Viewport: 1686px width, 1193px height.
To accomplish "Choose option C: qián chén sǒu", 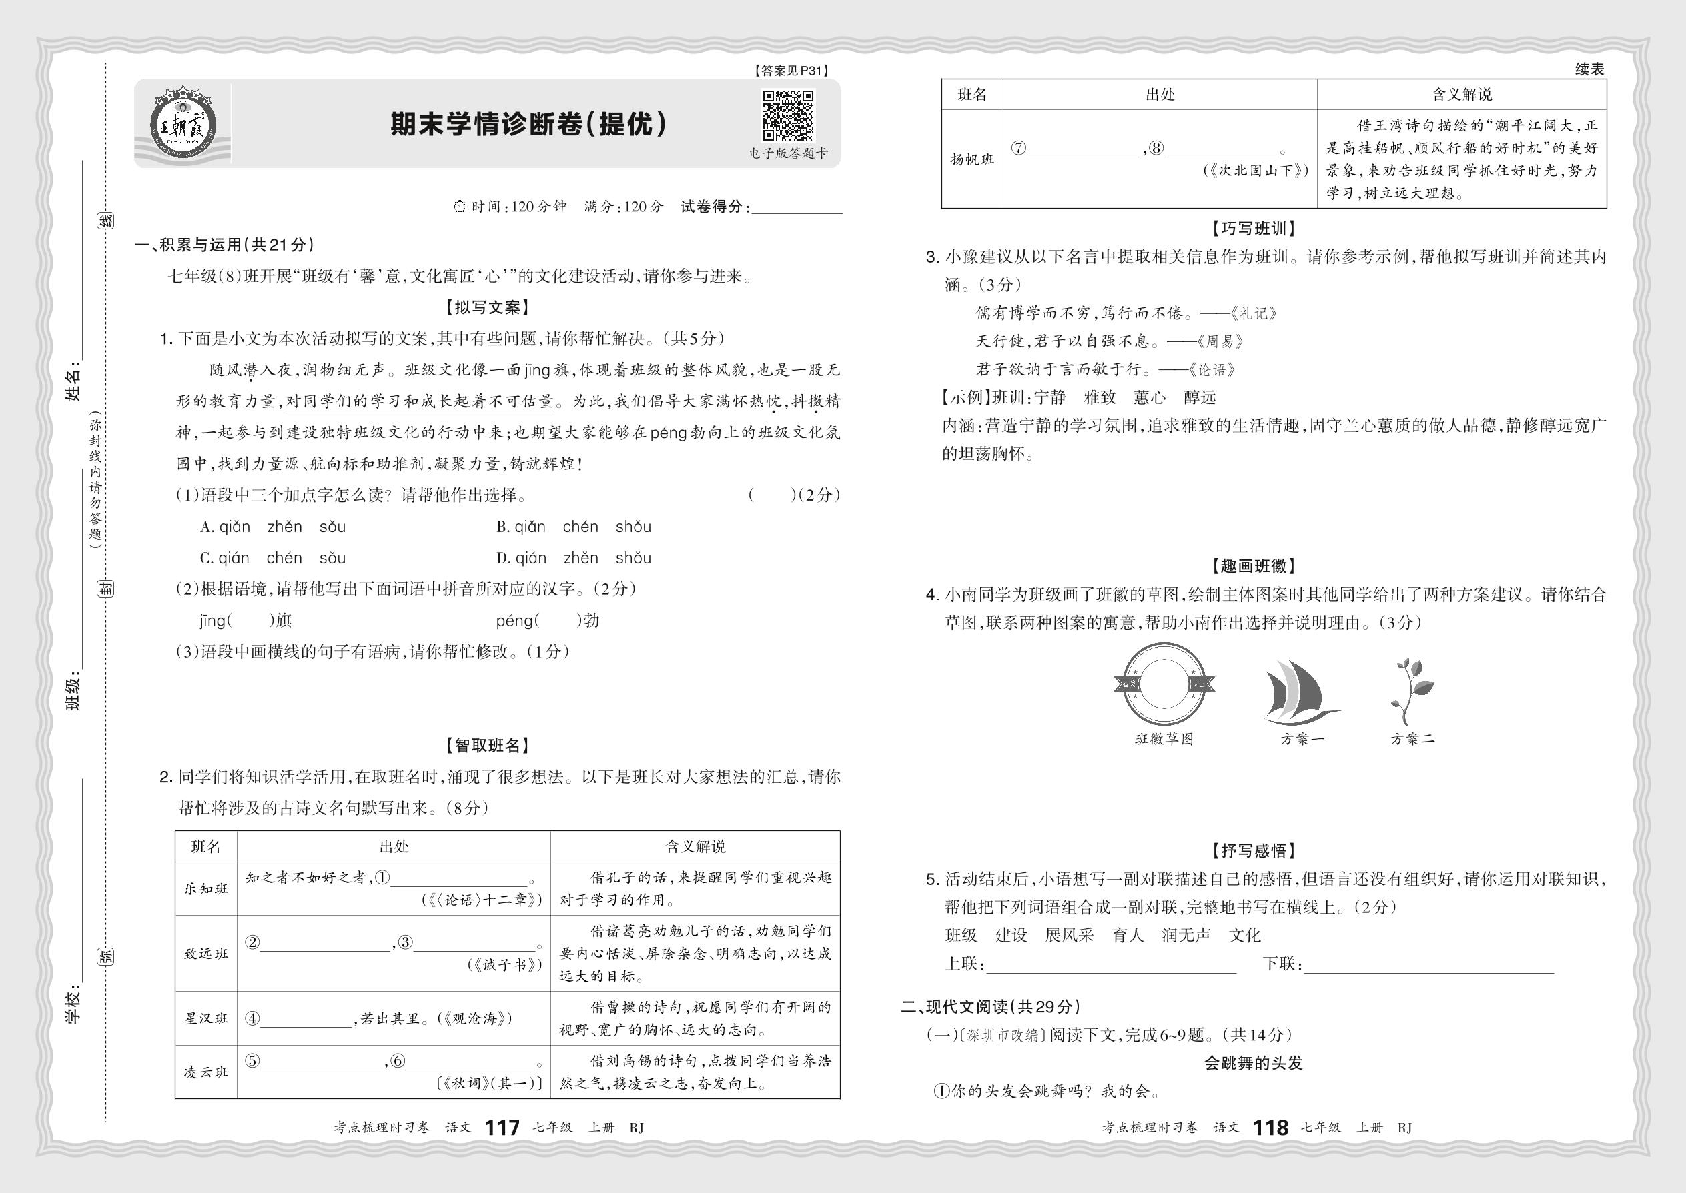I will 273,558.
